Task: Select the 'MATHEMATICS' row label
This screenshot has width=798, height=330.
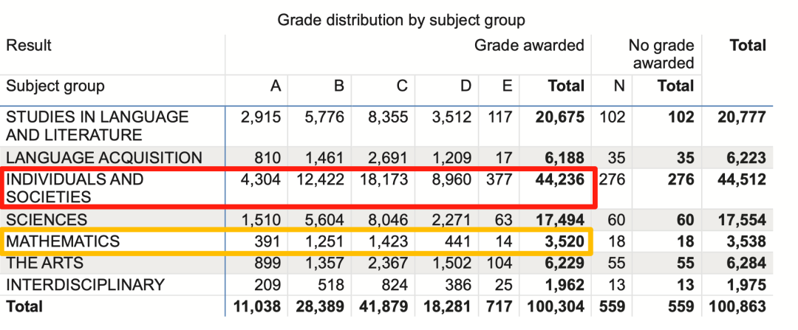Action: coord(62,242)
